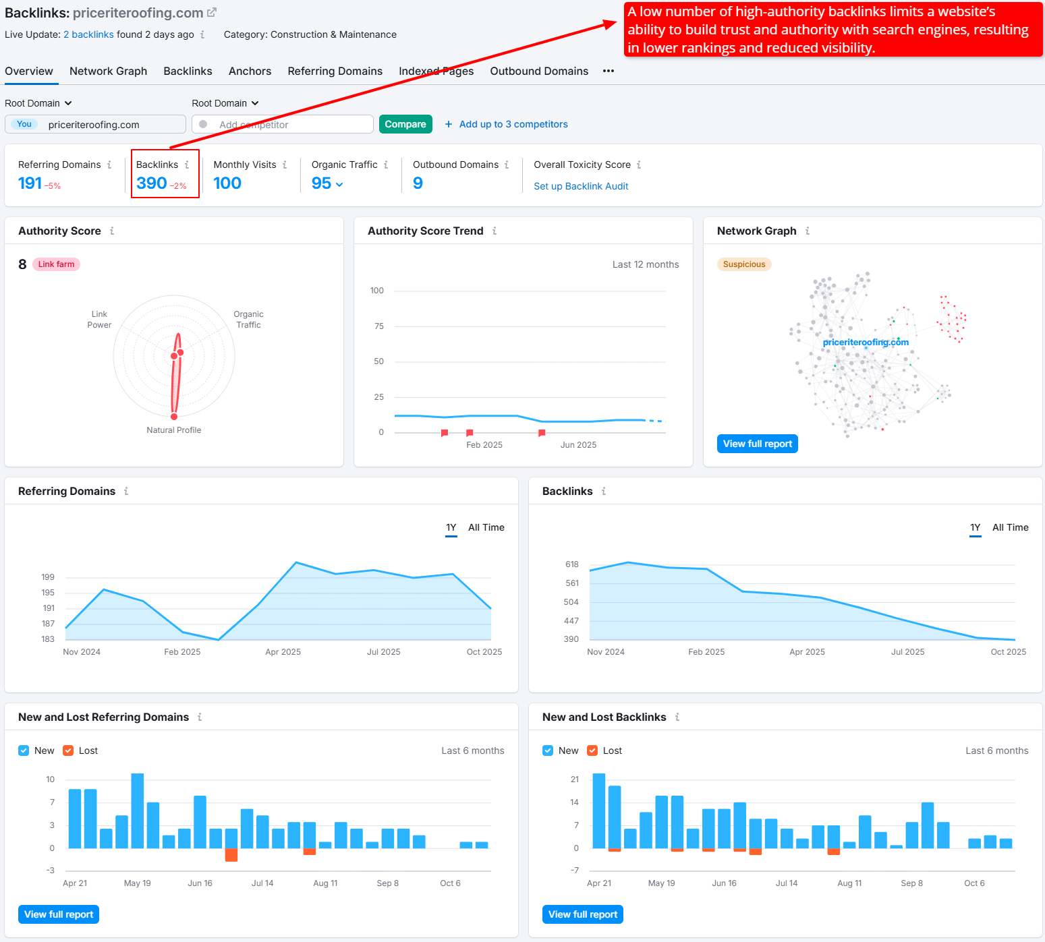
Task: Open external link icon beside priceriteroofing.com title
Action: tap(211, 13)
